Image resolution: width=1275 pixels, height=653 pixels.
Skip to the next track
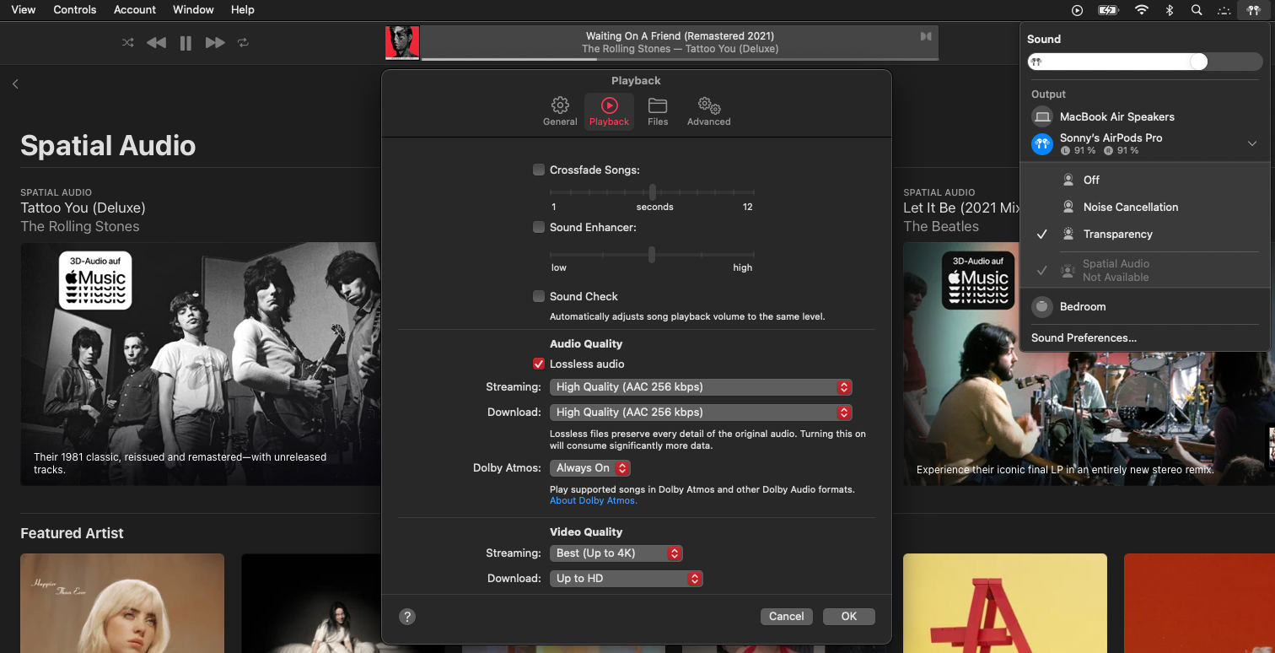click(x=215, y=42)
